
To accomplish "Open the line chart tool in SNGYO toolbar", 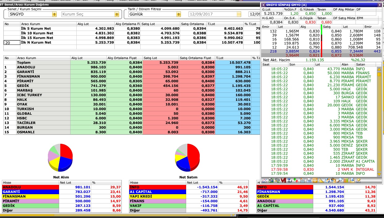I will tap(264, 180).
